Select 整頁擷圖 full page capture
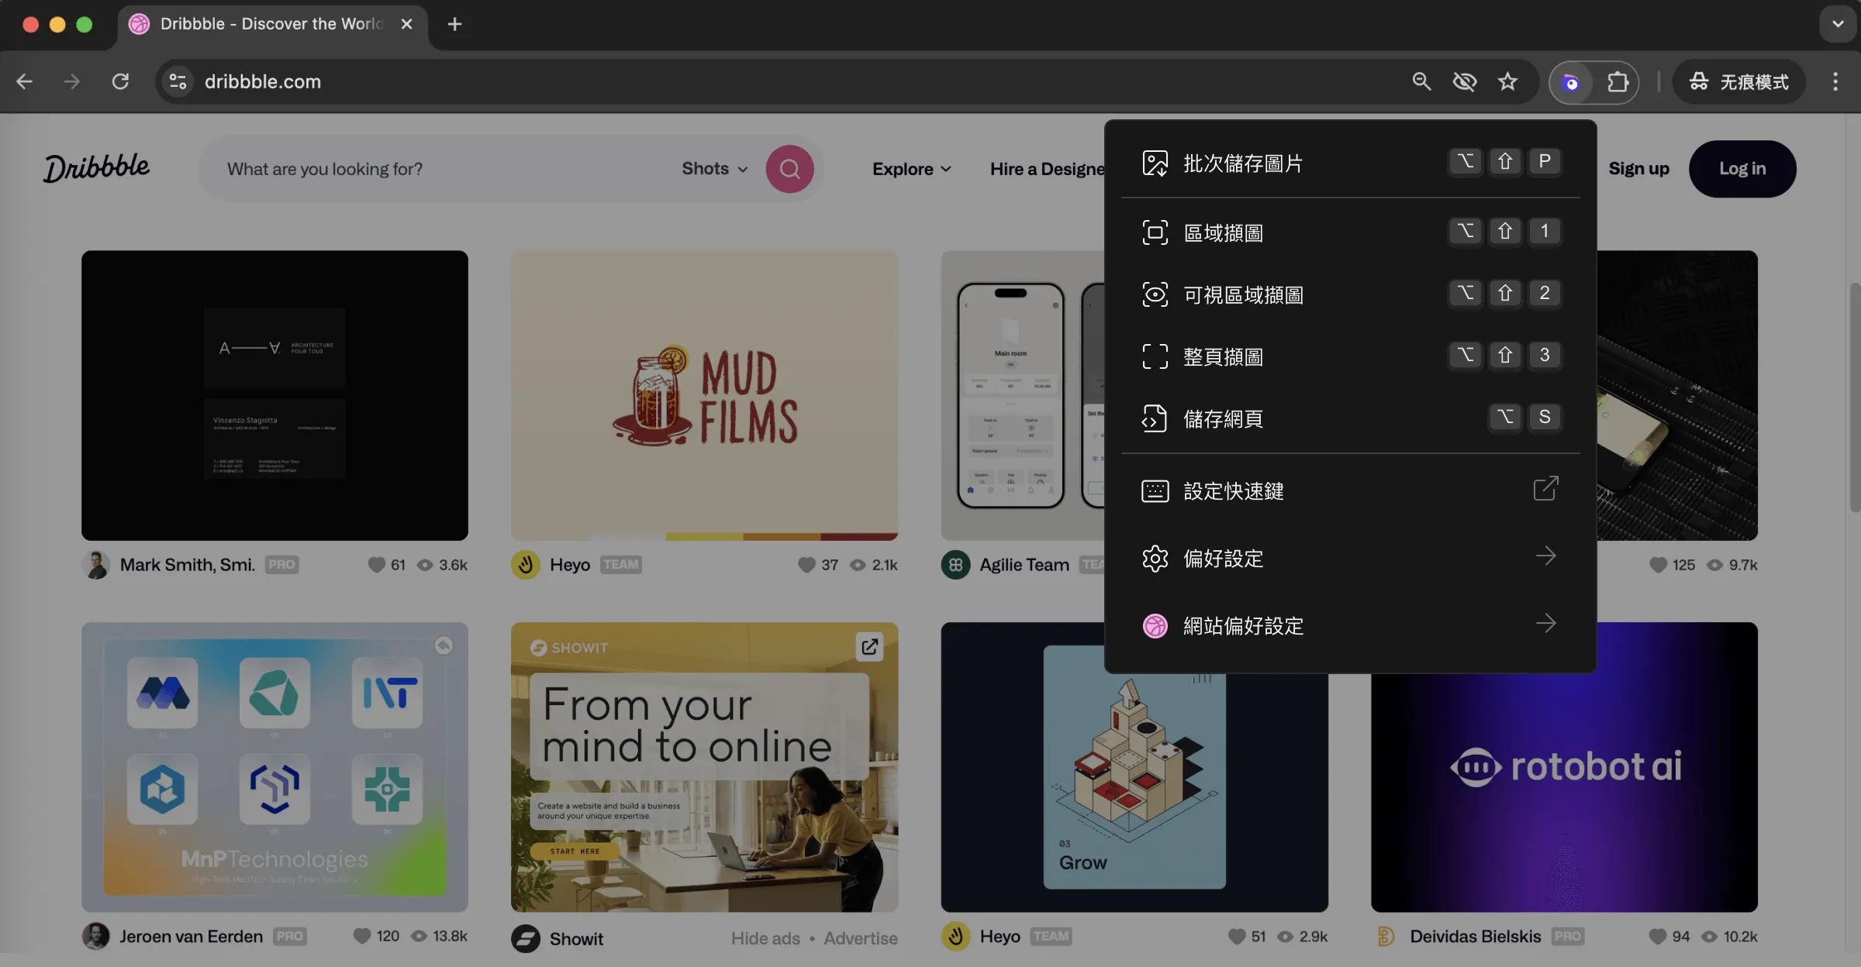The image size is (1861, 967). (1350, 356)
